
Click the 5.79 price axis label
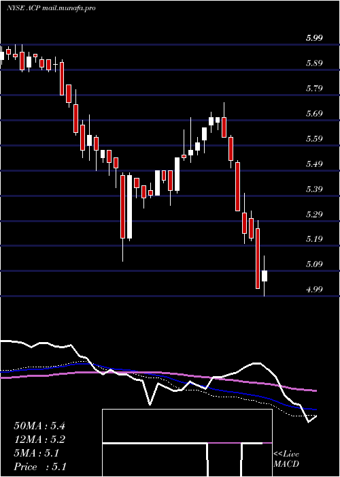pos(314,89)
